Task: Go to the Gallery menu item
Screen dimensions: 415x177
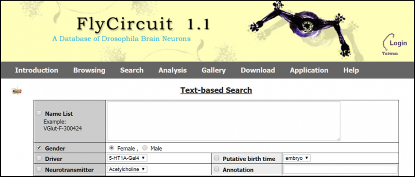Action: point(213,70)
